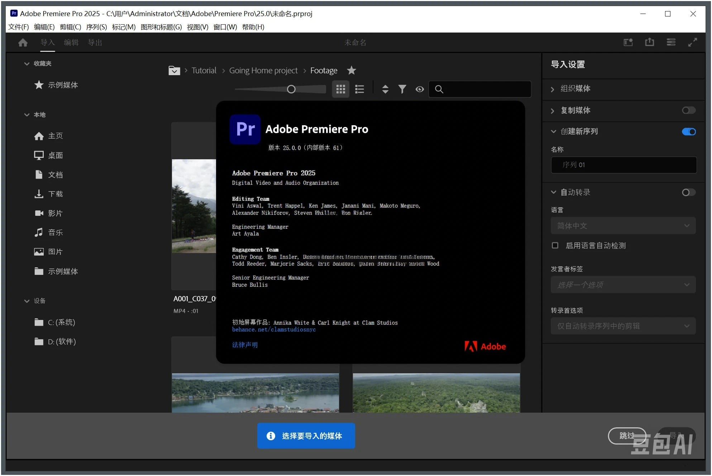Switch to list view

359,89
